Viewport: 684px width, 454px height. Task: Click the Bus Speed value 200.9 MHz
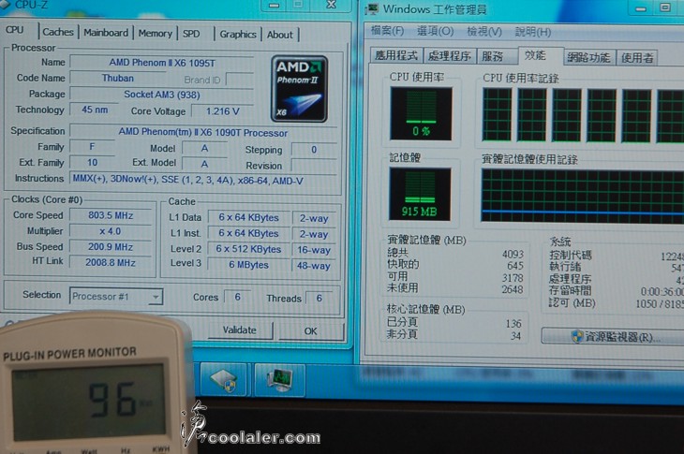111,247
